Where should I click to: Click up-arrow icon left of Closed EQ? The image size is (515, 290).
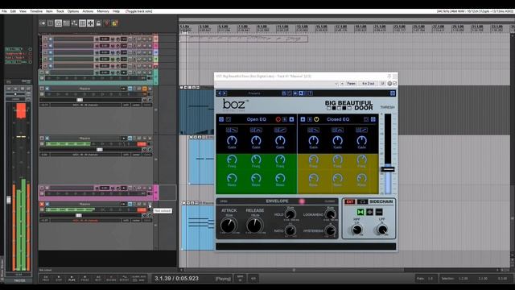click(x=303, y=119)
